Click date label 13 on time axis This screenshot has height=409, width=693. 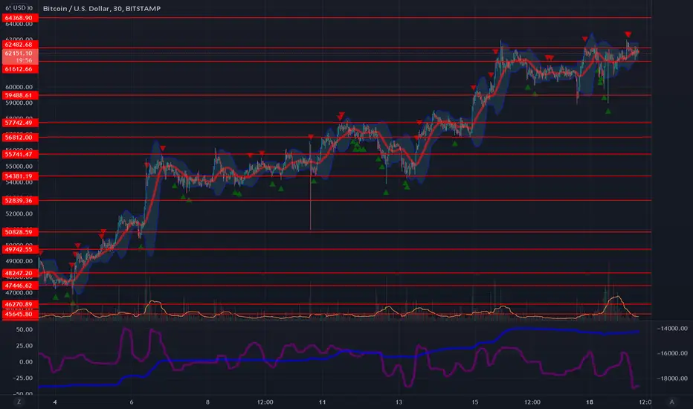point(399,402)
